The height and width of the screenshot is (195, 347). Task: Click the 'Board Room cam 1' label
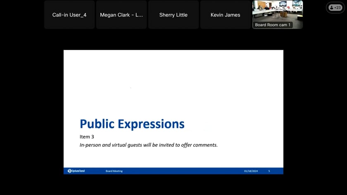tap(273, 25)
